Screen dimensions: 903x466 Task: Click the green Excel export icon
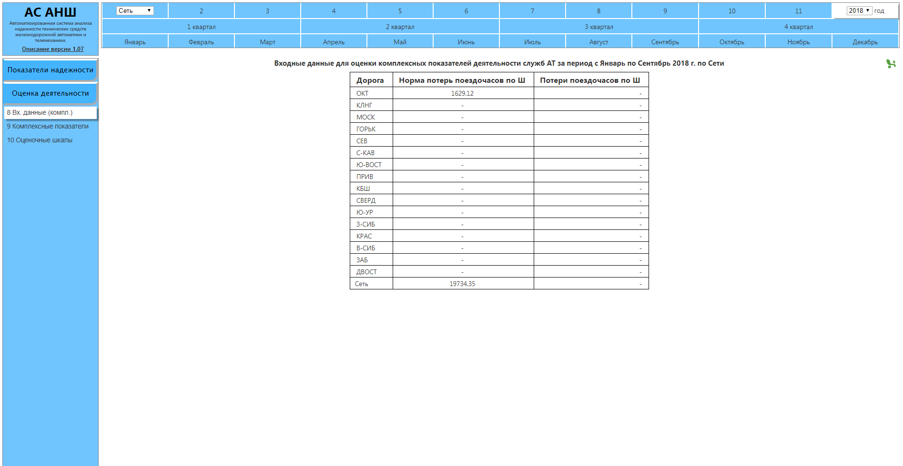(890, 63)
